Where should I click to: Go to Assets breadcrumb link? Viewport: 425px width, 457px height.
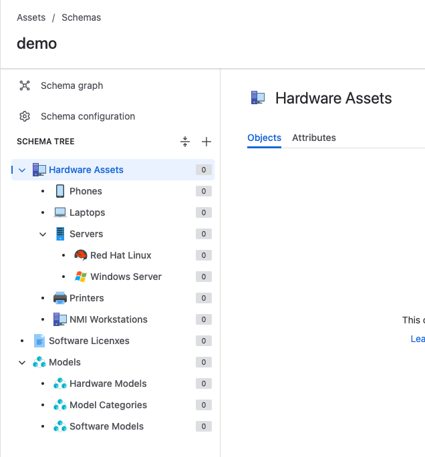(x=31, y=17)
